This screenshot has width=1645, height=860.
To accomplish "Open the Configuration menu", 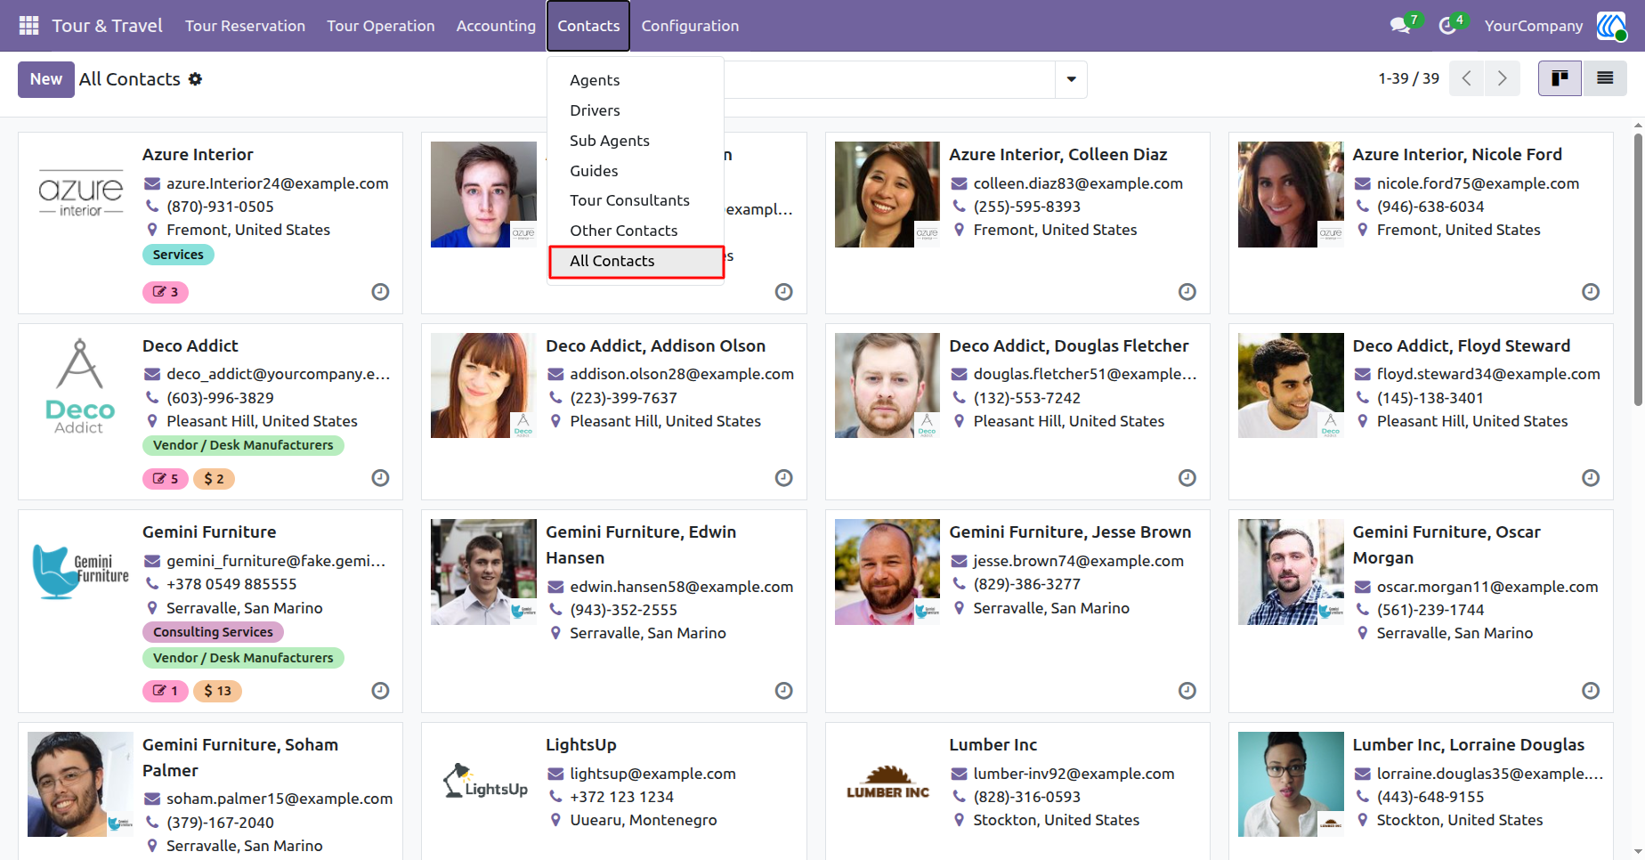I will click(x=690, y=26).
